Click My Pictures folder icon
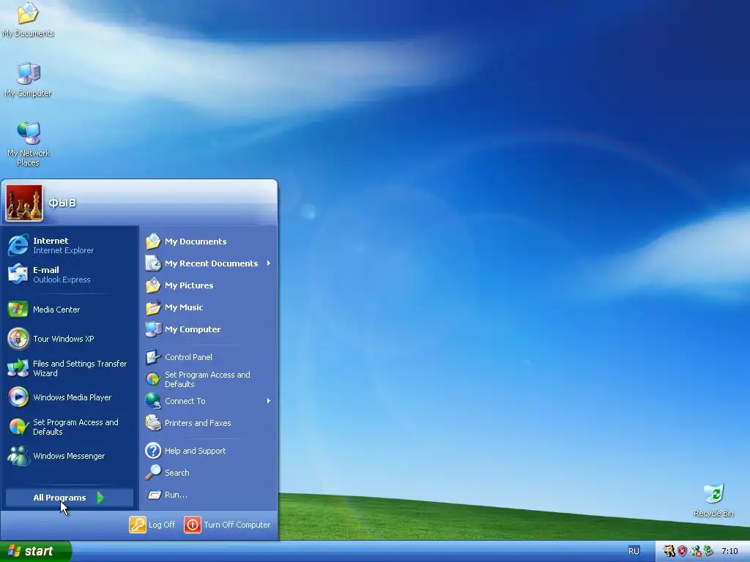This screenshot has height=562, width=750. click(x=153, y=285)
